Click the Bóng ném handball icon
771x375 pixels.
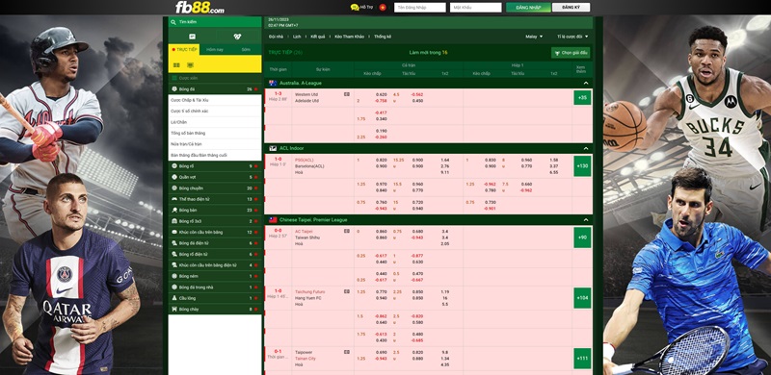pyautogui.click(x=174, y=276)
